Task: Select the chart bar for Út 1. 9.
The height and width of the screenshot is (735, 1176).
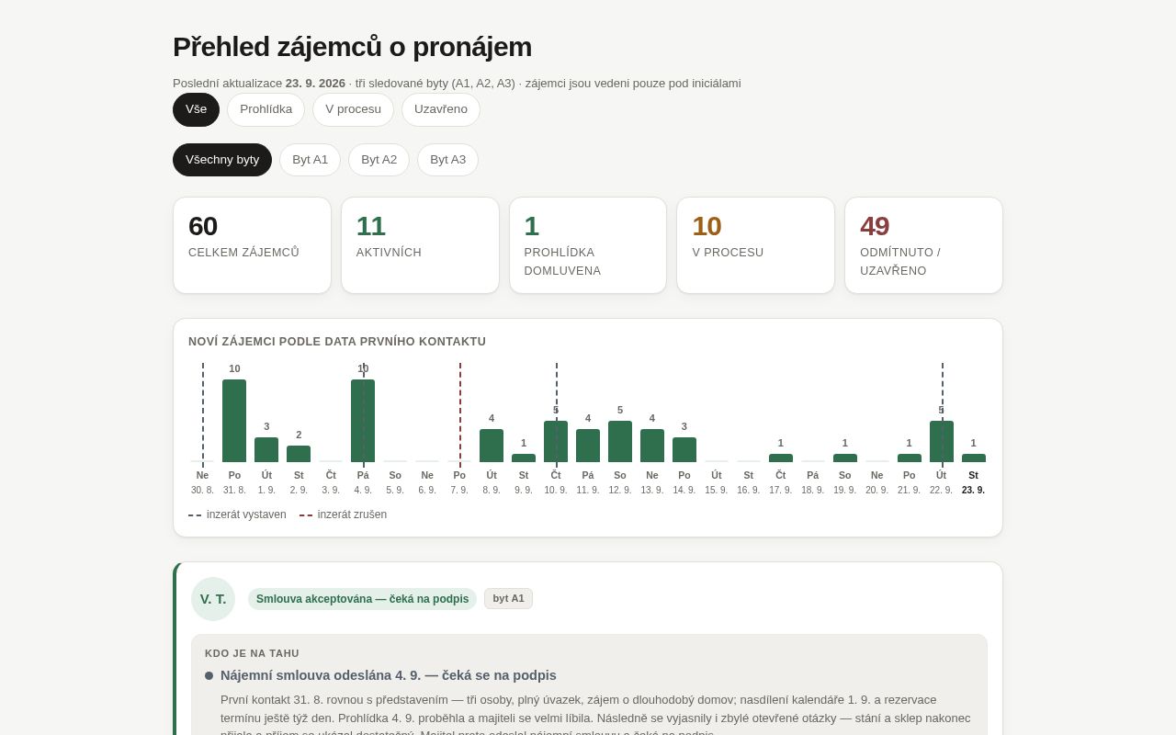Action: point(266,449)
